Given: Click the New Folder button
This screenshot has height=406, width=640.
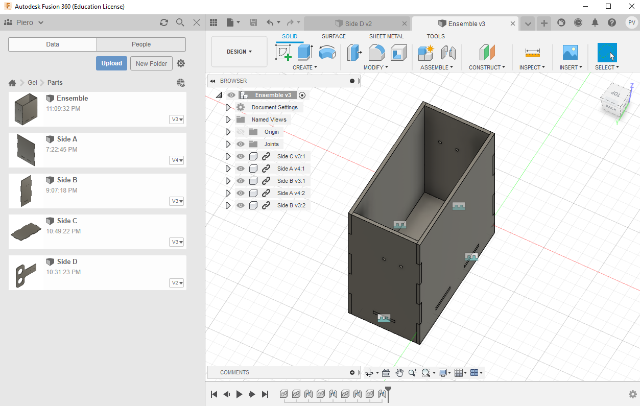Looking at the screenshot, I should (x=151, y=63).
